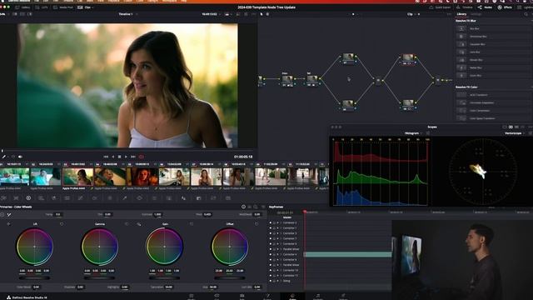Mute viewer audio speaker icon
The image size is (533, 300).
[x=20, y=157]
